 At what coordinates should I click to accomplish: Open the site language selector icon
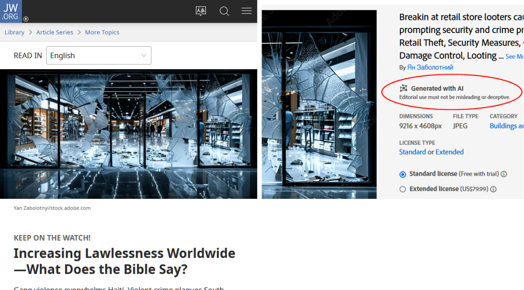201,11
